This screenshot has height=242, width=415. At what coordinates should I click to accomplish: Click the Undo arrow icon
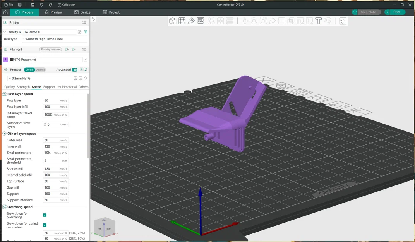41,5
